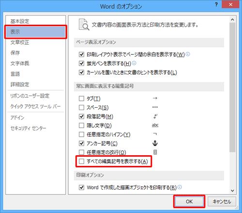The width and height of the screenshot is (242, 213).
Task: Uncheck the アンカー記号(C) checkbox
Action: point(81,143)
